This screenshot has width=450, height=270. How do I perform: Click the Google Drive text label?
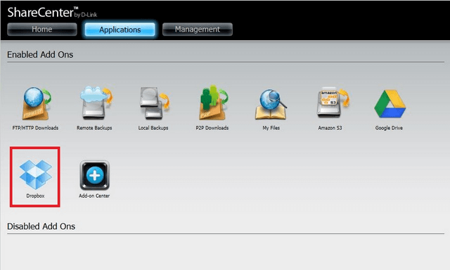pos(389,128)
